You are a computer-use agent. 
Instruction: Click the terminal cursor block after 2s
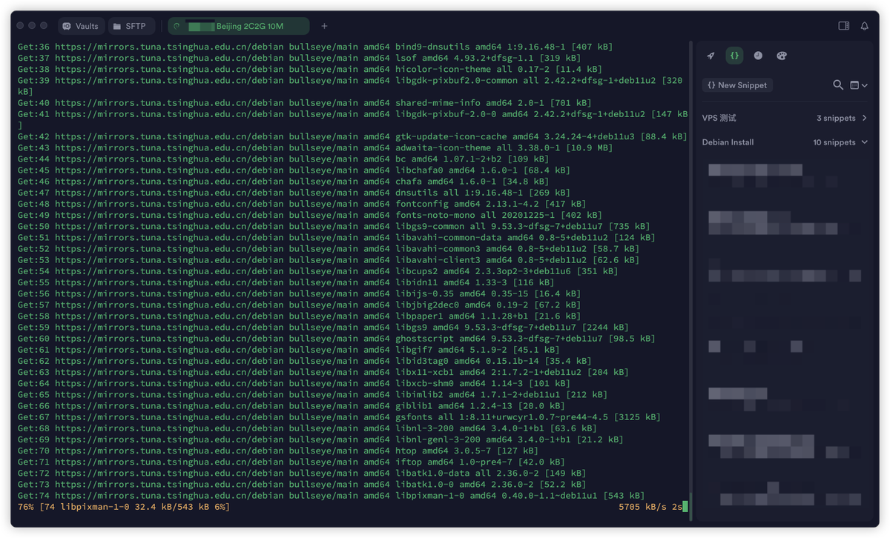[x=686, y=507]
